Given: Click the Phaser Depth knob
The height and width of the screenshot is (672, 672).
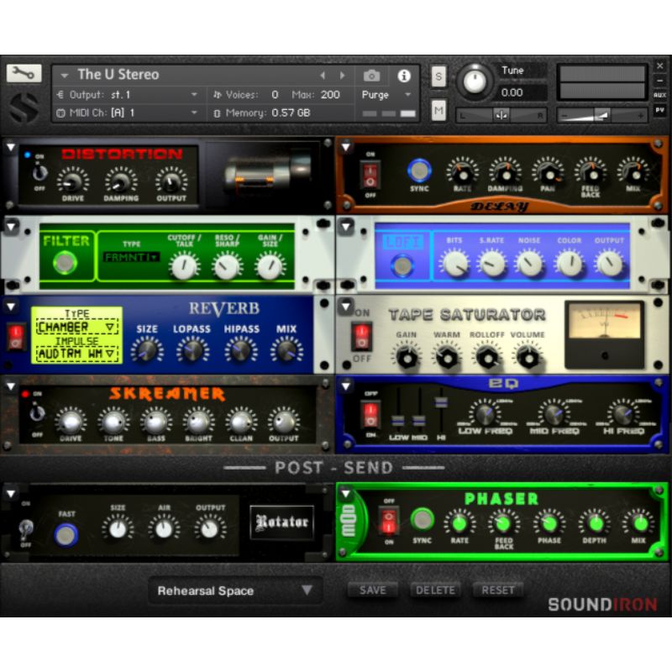Looking at the screenshot, I should tap(595, 522).
